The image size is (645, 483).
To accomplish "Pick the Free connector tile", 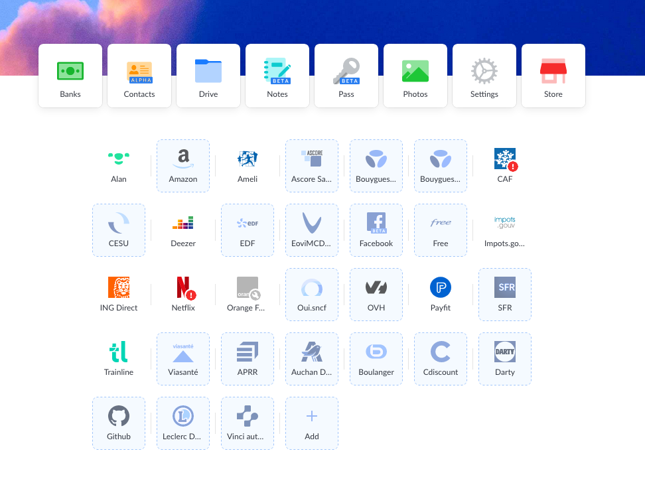I will coord(441,230).
